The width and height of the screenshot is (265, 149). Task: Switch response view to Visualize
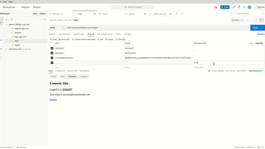pyautogui.click(x=84, y=77)
